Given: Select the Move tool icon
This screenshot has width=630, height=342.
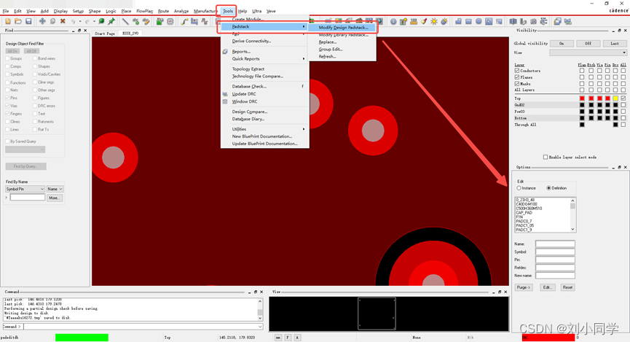Looking at the screenshot, I should (x=42, y=21).
